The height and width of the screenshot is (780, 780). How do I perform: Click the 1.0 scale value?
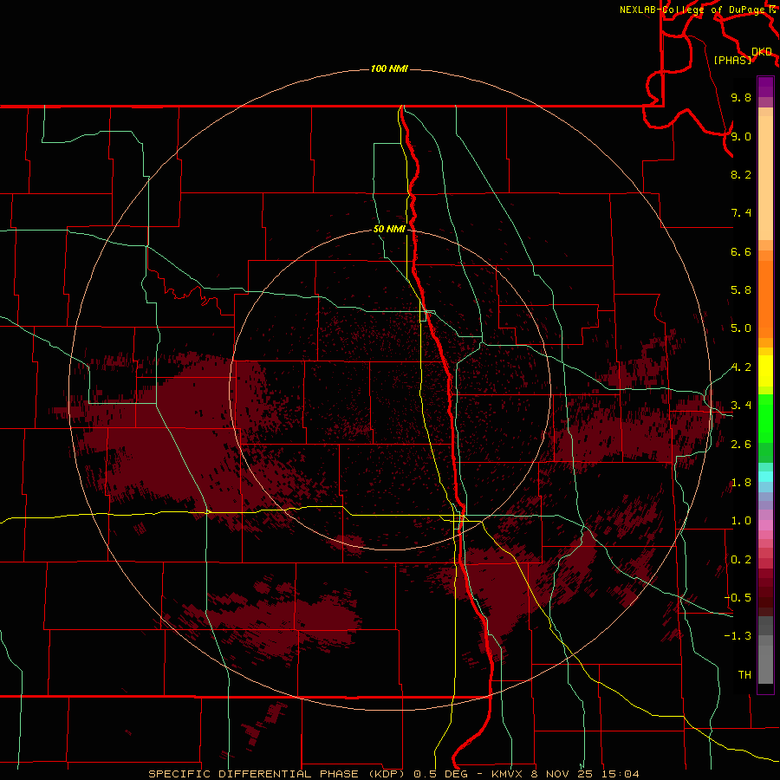coord(741,521)
